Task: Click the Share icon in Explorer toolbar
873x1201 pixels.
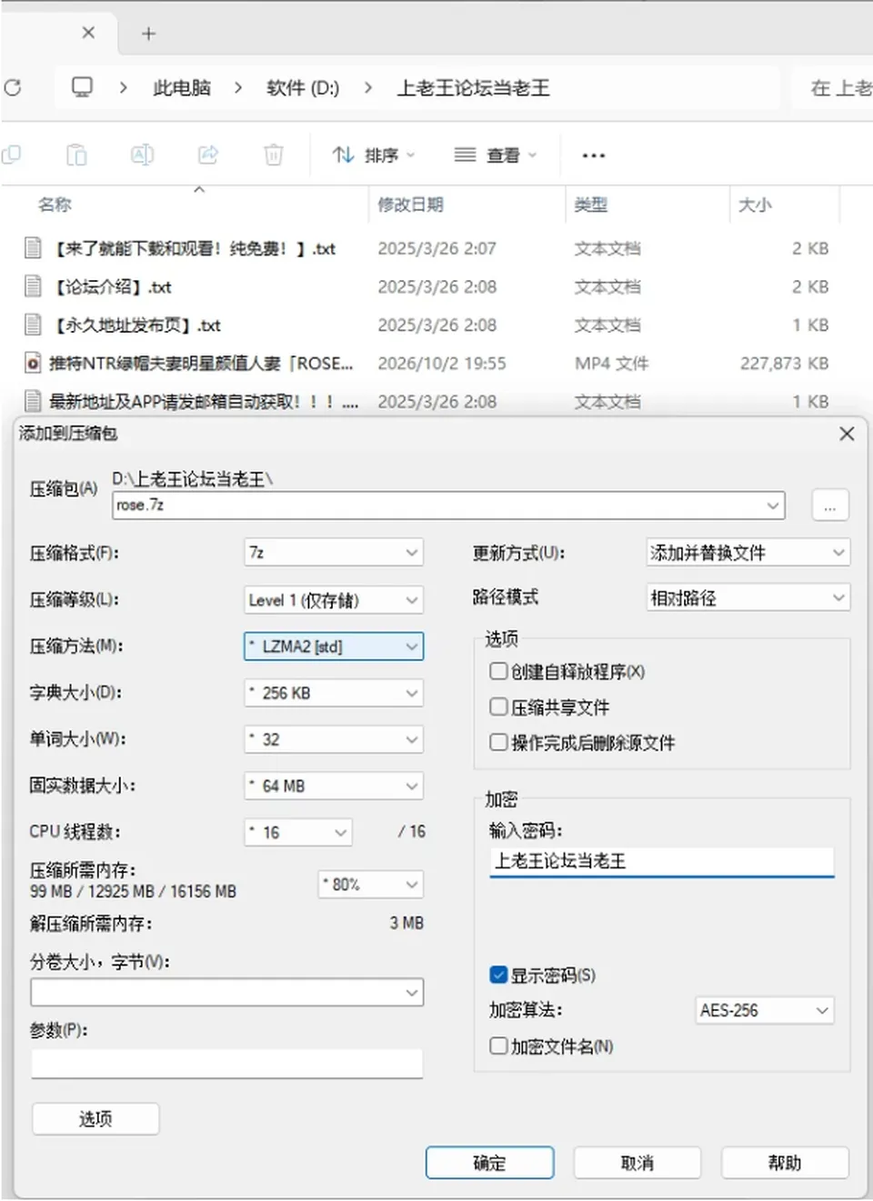Action: click(208, 155)
